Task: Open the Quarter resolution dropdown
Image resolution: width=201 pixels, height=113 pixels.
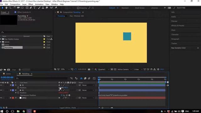Action: [x=104, y=69]
